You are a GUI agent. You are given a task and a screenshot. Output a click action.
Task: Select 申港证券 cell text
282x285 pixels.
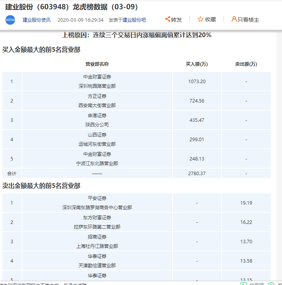point(97,115)
